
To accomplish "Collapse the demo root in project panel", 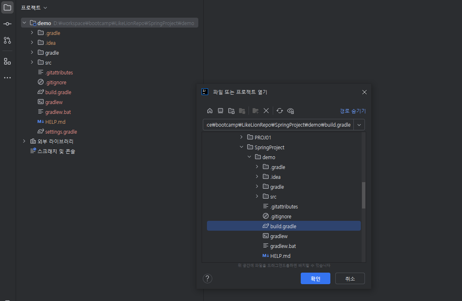I will pos(24,23).
